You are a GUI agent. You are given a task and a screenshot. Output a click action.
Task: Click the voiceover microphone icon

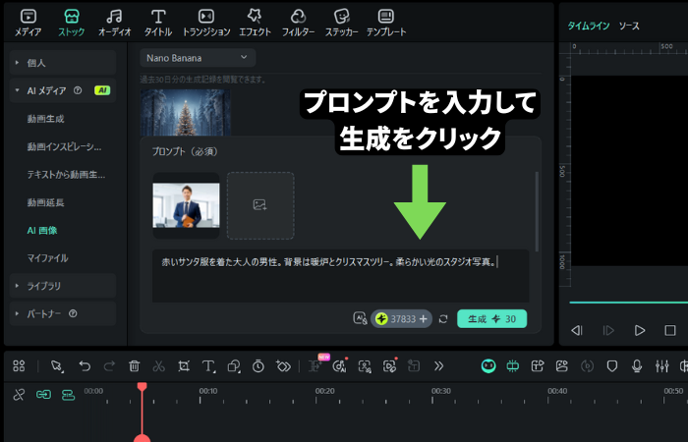tap(637, 365)
